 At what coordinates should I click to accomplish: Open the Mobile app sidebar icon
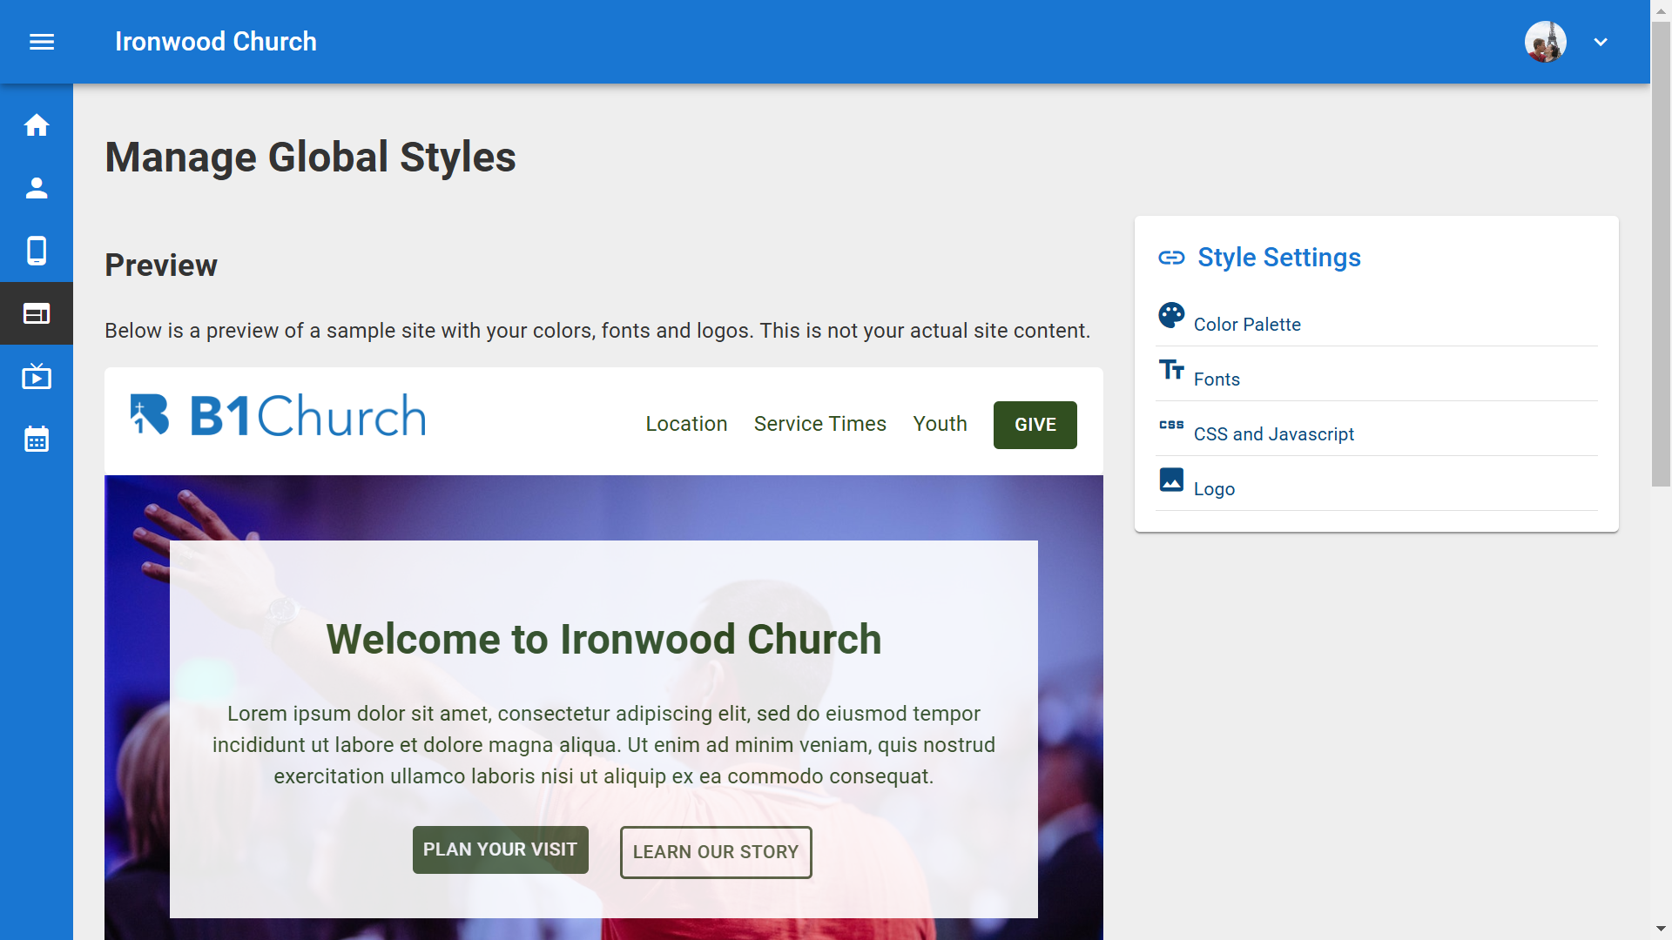37,251
